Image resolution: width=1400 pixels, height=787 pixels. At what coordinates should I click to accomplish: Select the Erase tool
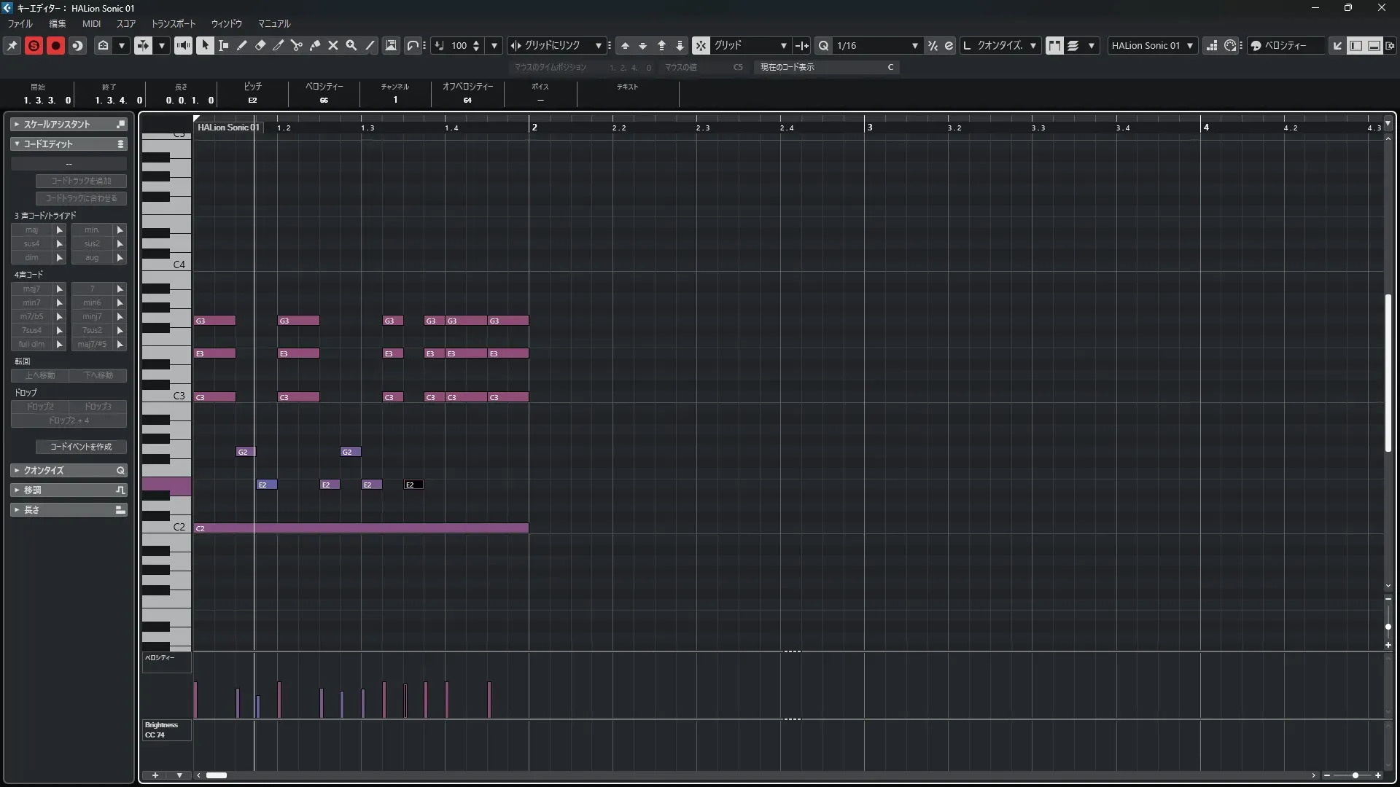click(260, 45)
